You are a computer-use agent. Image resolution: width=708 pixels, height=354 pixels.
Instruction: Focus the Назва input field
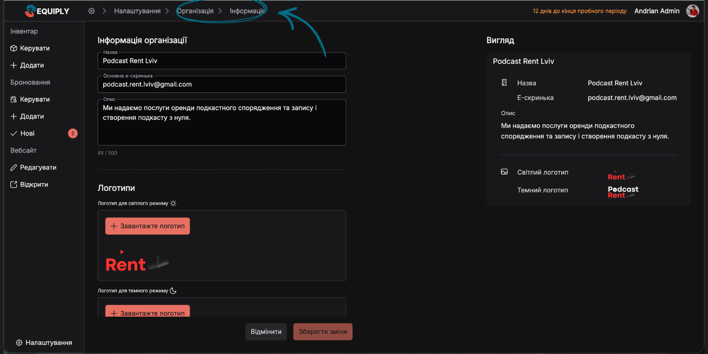[222, 61]
